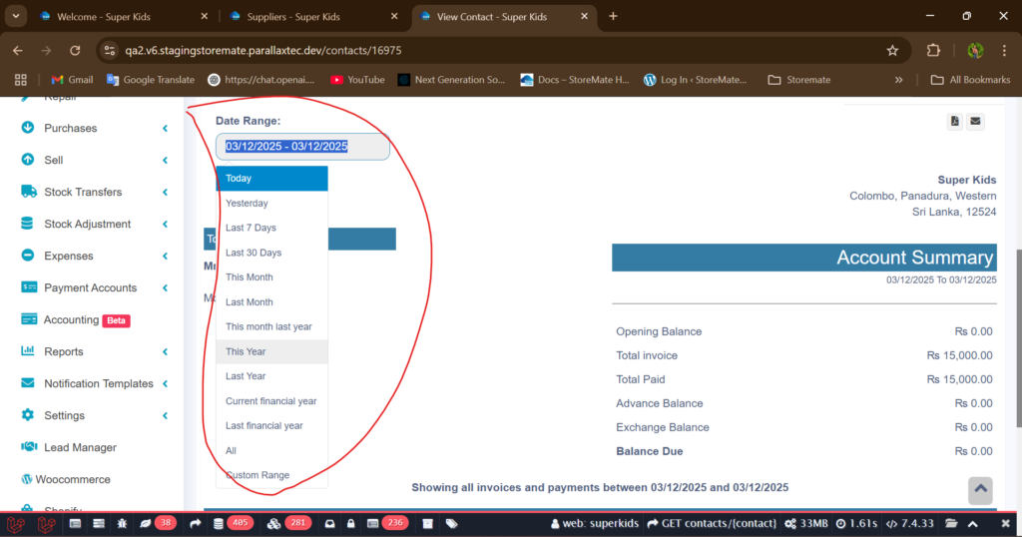The width and height of the screenshot is (1022, 537).
Task: Open debugbar database queries icon
Action: coord(219,523)
